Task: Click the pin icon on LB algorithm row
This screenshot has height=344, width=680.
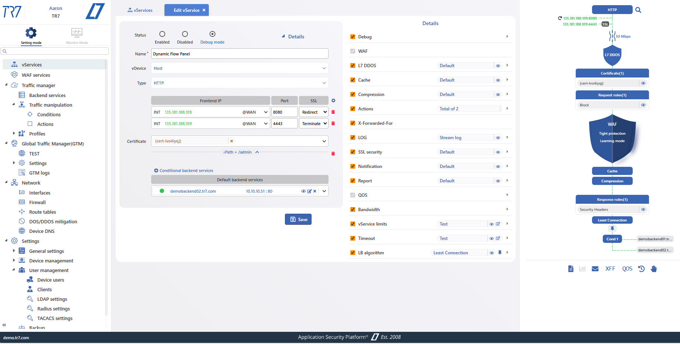Action: (x=500, y=253)
